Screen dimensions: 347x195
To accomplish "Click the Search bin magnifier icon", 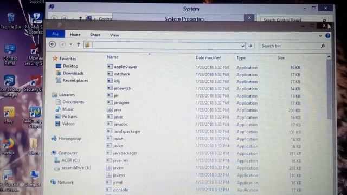I will pos(323,46).
